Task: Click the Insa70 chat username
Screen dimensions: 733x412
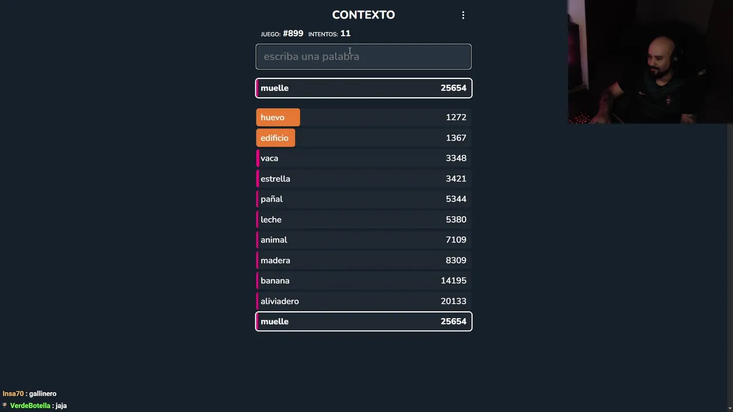Action: [13, 394]
